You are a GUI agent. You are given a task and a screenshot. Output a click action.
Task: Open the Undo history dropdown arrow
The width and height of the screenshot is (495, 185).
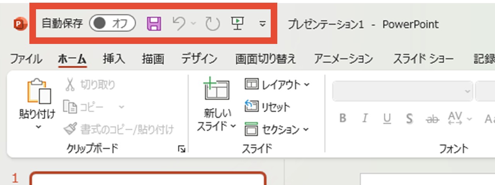coord(194,24)
